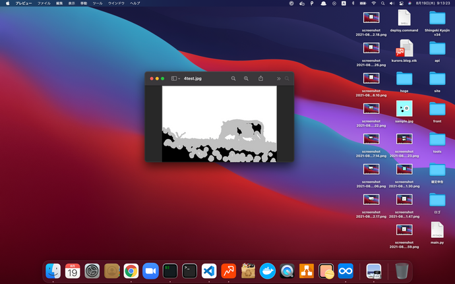
Task: Open Control Center from the menu bar
Action: click(402, 3)
